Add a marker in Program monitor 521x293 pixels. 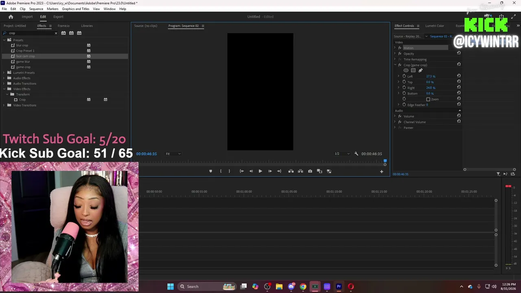point(210,171)
